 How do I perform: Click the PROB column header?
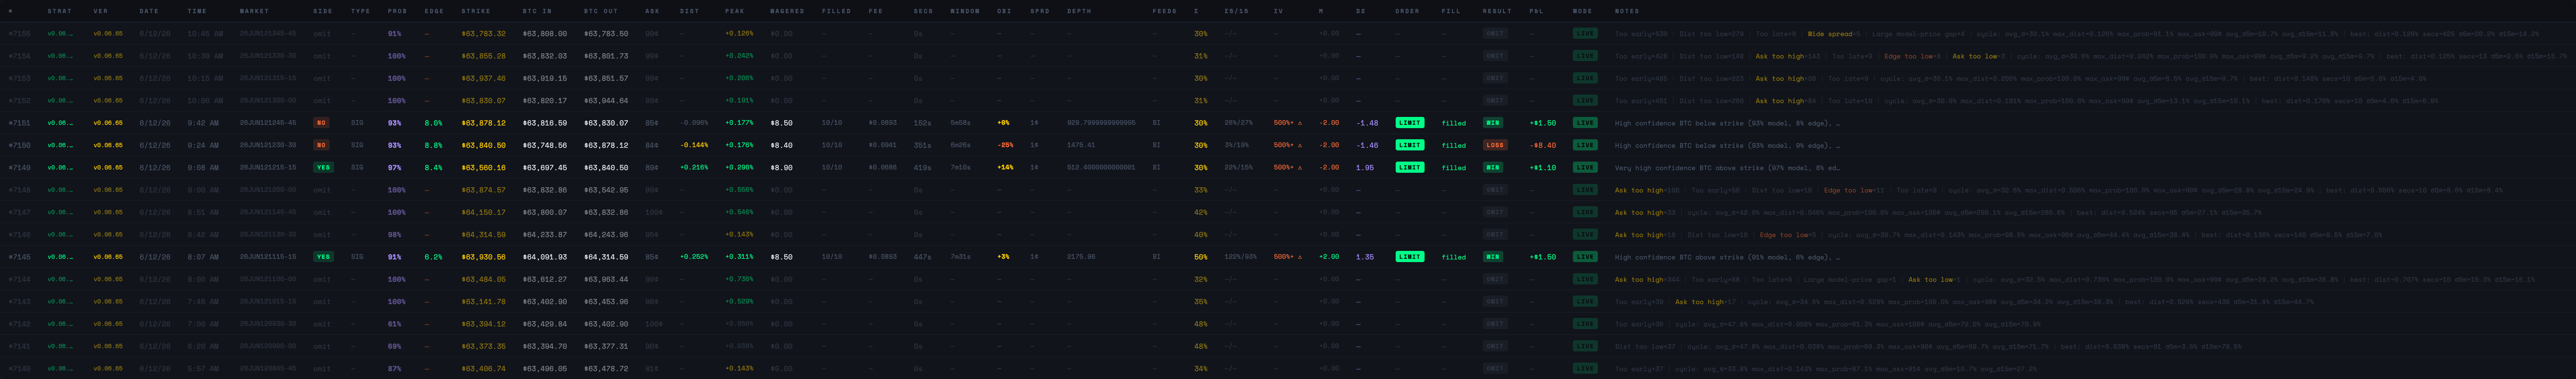[x=397, y=11]
